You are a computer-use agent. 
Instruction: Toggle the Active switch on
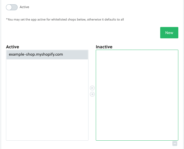(12, 7)
